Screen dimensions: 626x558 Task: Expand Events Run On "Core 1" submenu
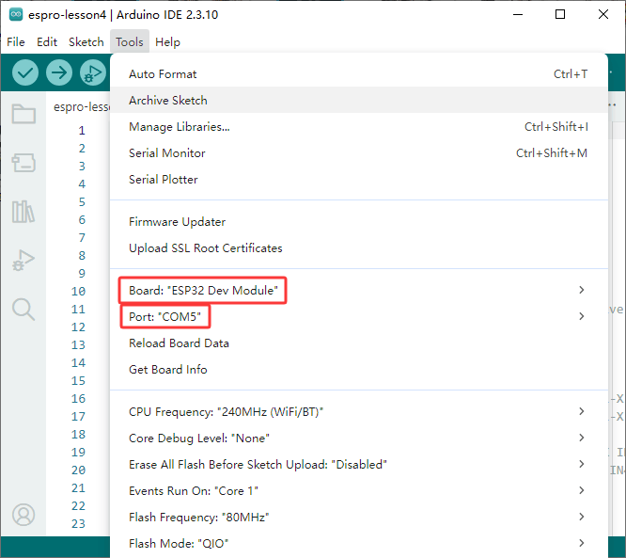358,491
